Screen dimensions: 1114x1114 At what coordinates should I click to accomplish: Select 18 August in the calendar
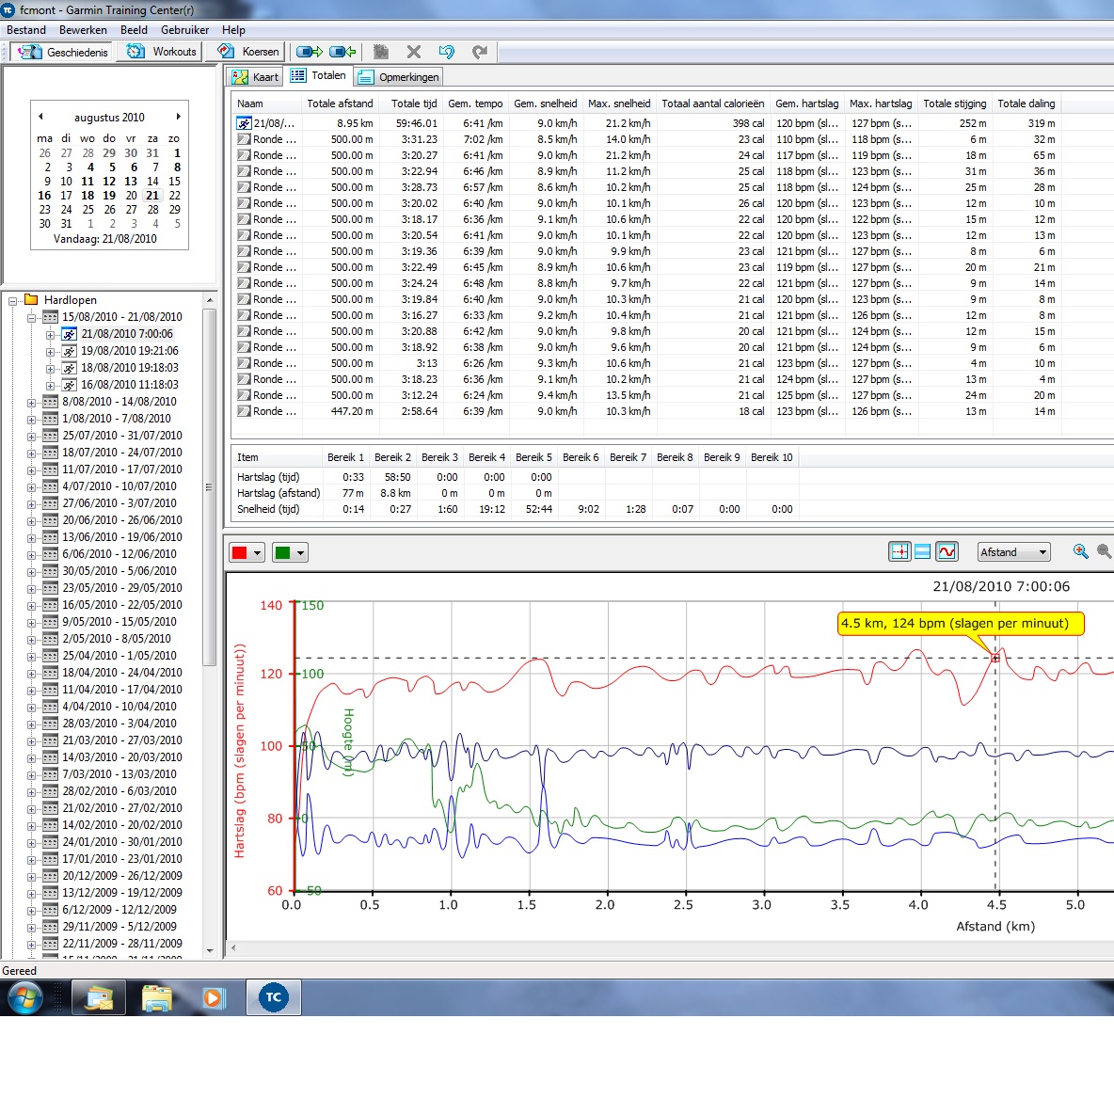(x=88, y=196)
